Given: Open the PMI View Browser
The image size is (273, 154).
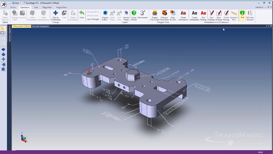Looking at the screenshot, I should click(x=250, y=15).
